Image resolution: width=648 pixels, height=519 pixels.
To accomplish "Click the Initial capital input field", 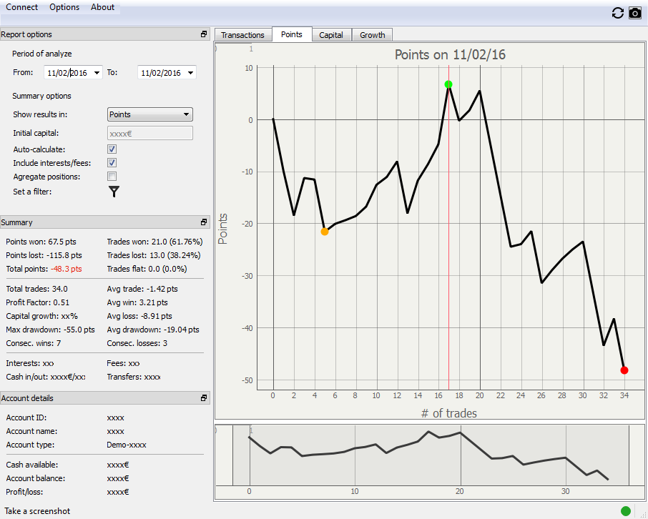I will pos(150,133).
